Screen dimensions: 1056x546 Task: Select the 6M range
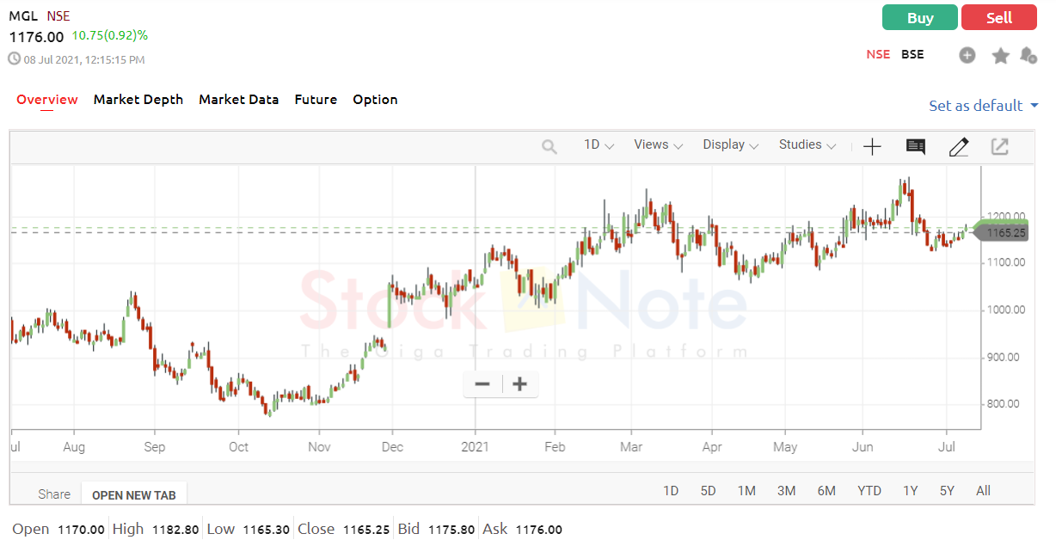826,491
